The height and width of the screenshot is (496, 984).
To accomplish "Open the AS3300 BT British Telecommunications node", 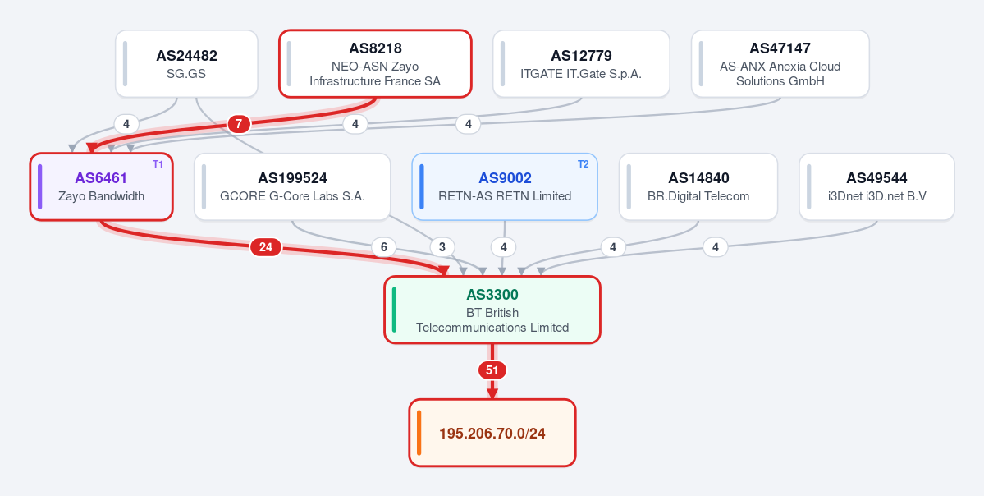I will click(492, 310).
